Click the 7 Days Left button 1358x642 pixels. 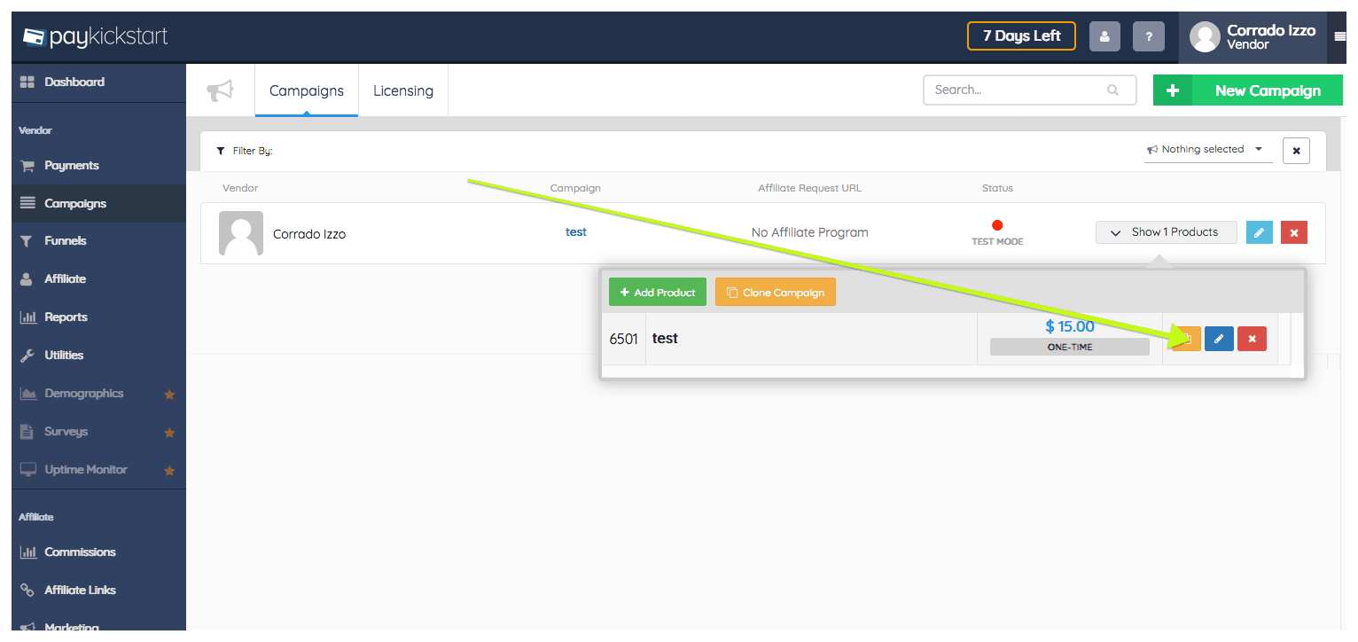[x=1021, y=36]
